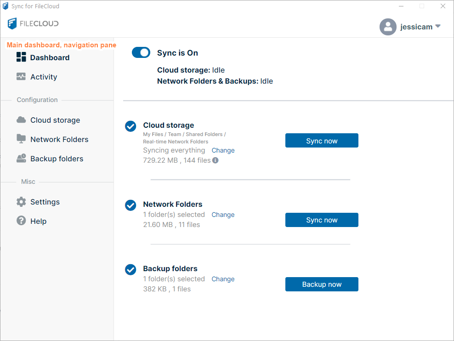Open the Settings menu item
Image resolution: width=454 pixels, height=341 pixels.
[45, 202]
